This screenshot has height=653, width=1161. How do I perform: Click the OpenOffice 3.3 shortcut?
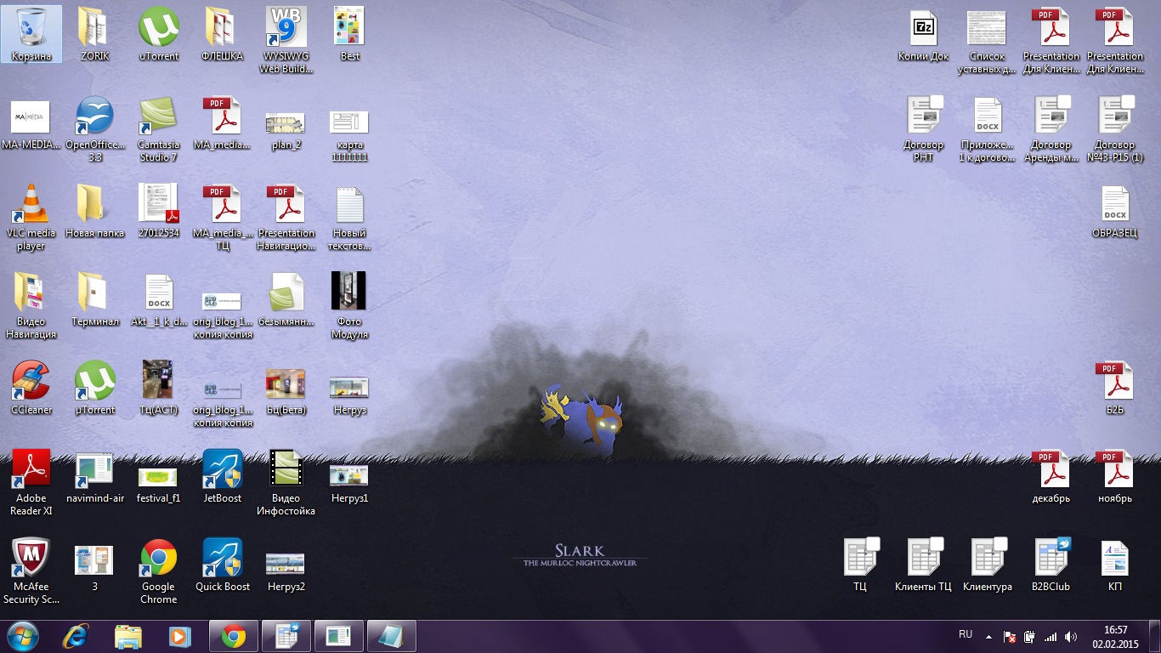(95, 129)
